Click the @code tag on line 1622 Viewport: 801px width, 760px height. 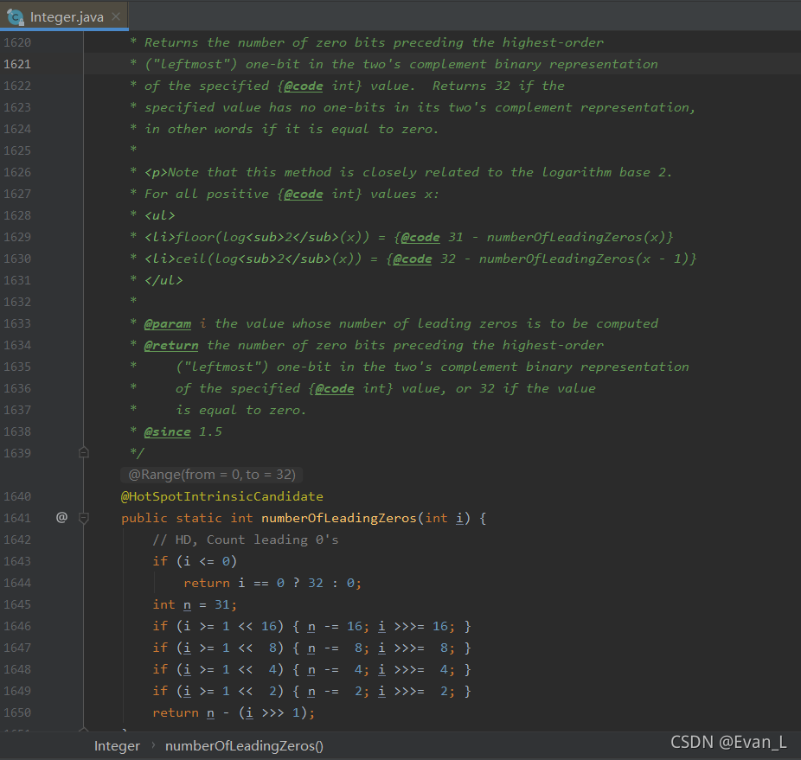click(x=304, y=86)
